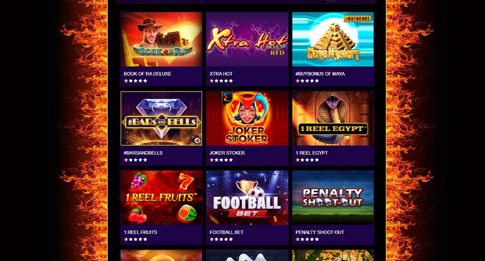The height and width of the screenshot is (261, 485).
Task: Click the #BARSANDBELLS title link
Action: [143, 153]
